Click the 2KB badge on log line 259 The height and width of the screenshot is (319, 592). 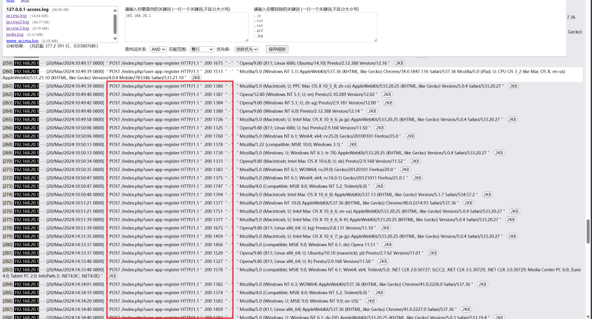click(x=399, y=62)
